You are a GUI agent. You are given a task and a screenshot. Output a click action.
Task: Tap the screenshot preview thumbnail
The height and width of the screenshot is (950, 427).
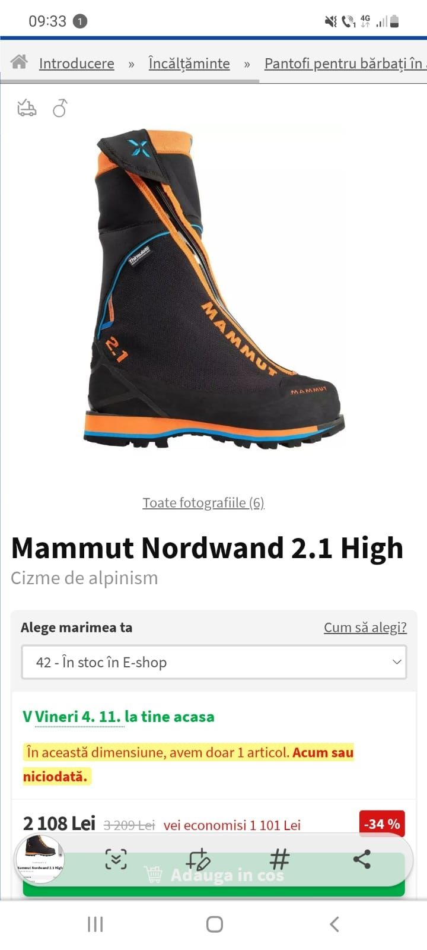click(x=40, y=859)
